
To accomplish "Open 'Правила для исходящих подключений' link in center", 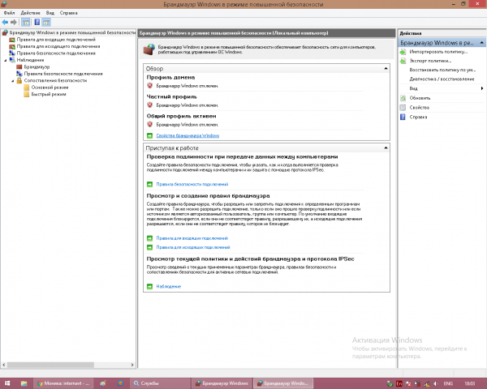I will [193, 247].
